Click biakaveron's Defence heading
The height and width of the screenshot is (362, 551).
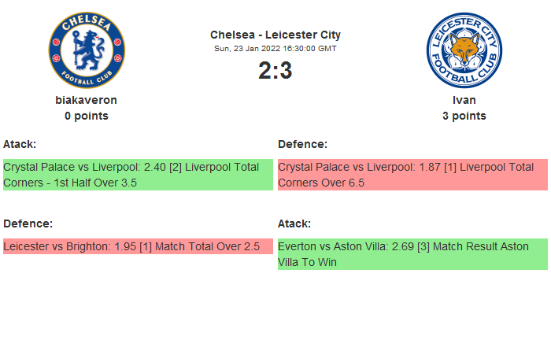28,223
